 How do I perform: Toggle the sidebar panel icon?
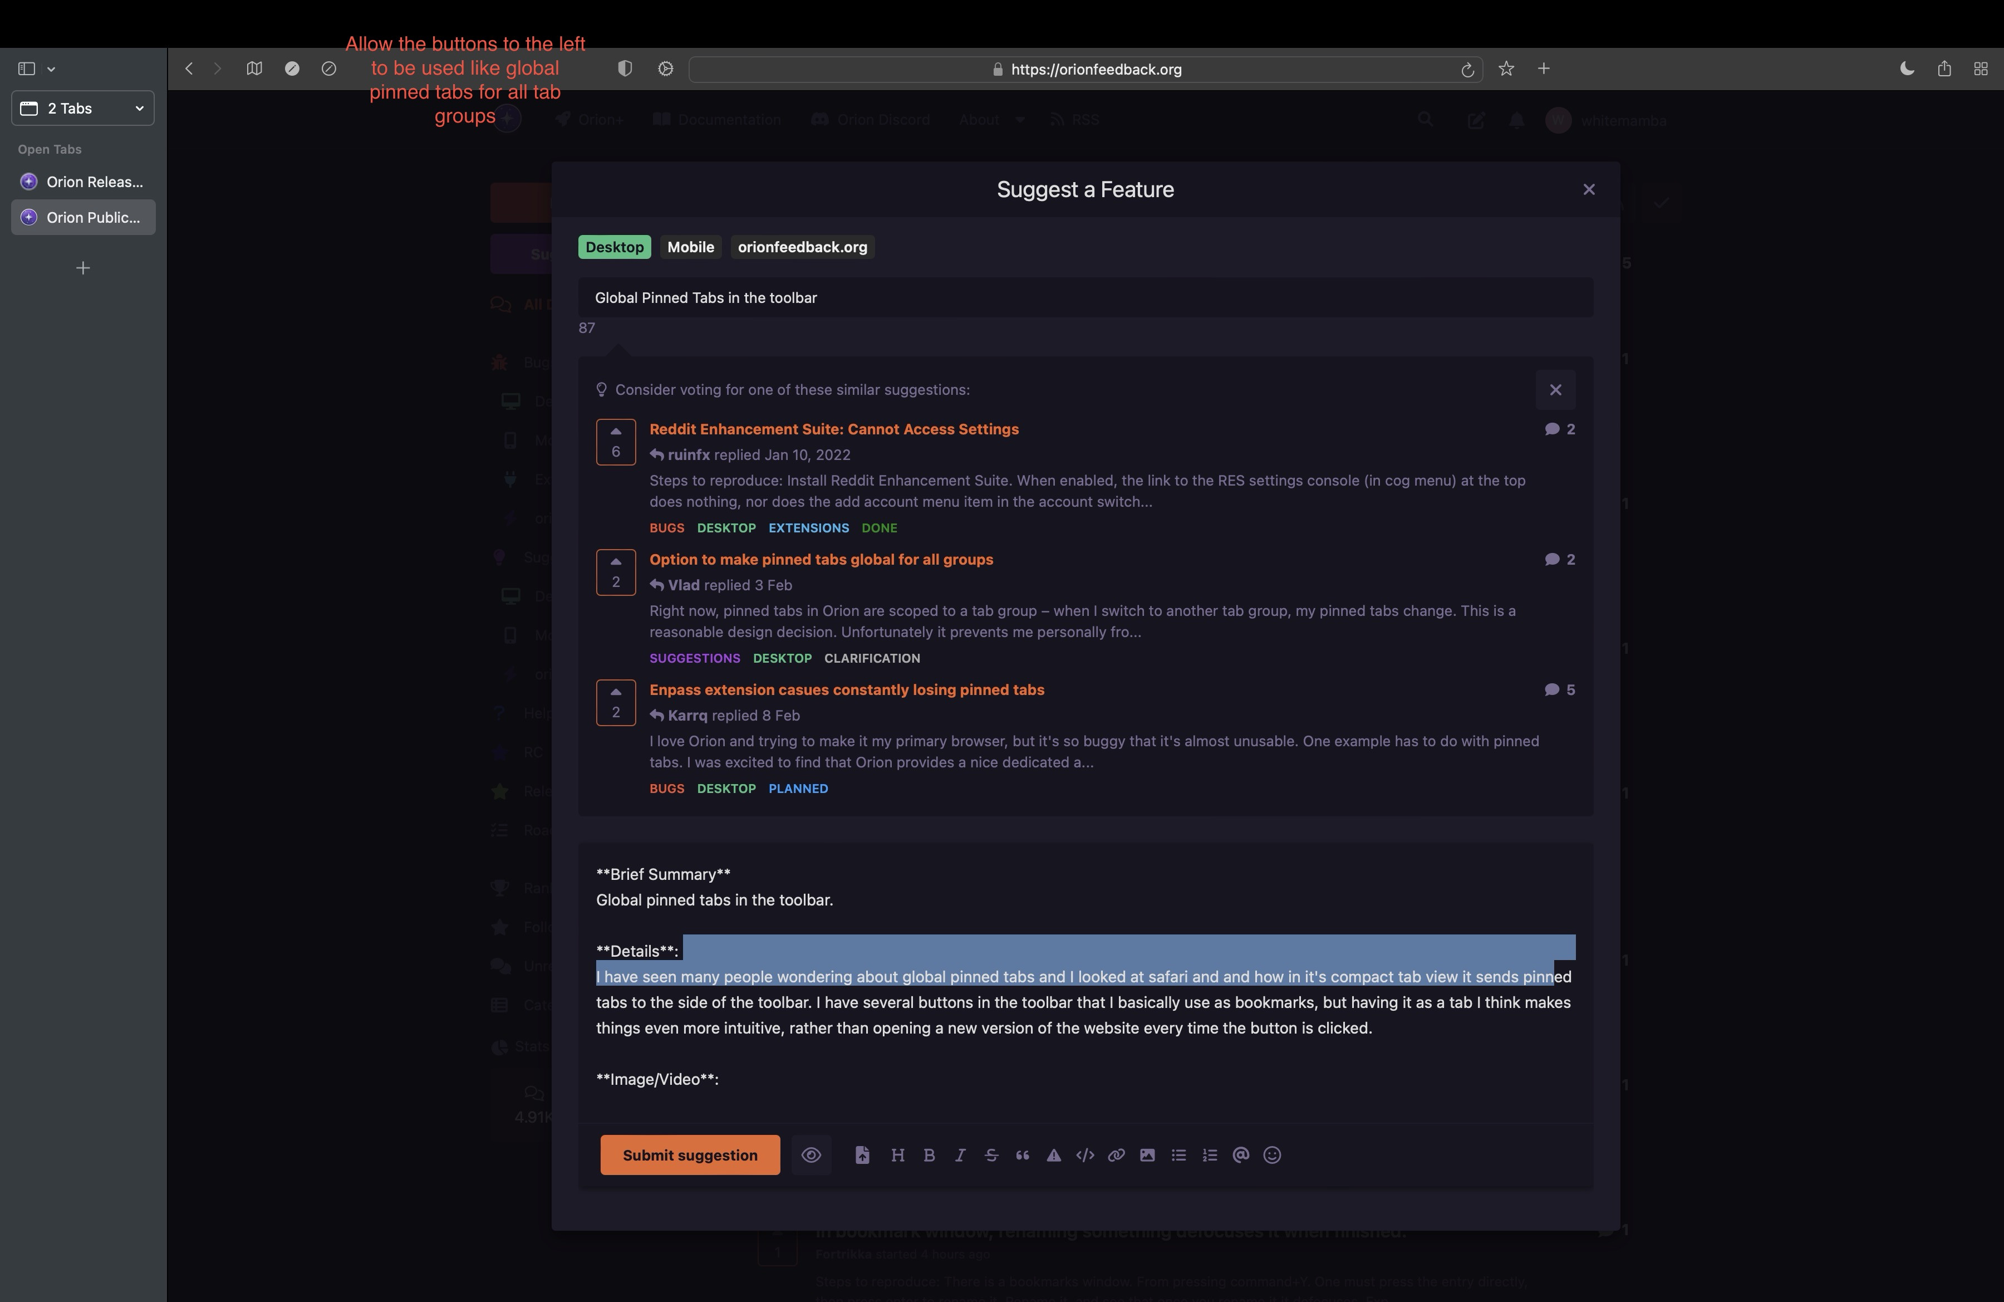(27, 69)
